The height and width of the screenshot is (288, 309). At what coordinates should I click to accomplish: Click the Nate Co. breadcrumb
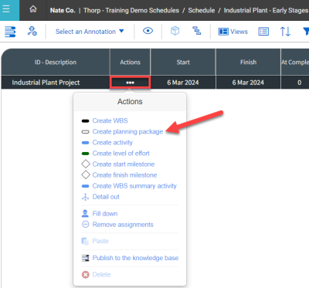[x=63, y=10]
